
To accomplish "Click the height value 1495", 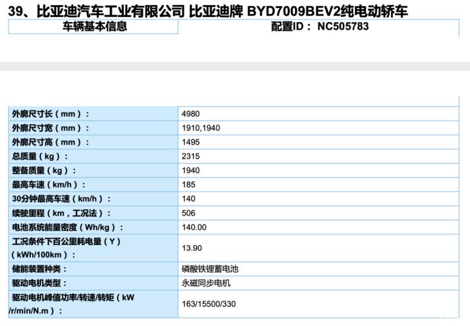I will tap(190, 142).
